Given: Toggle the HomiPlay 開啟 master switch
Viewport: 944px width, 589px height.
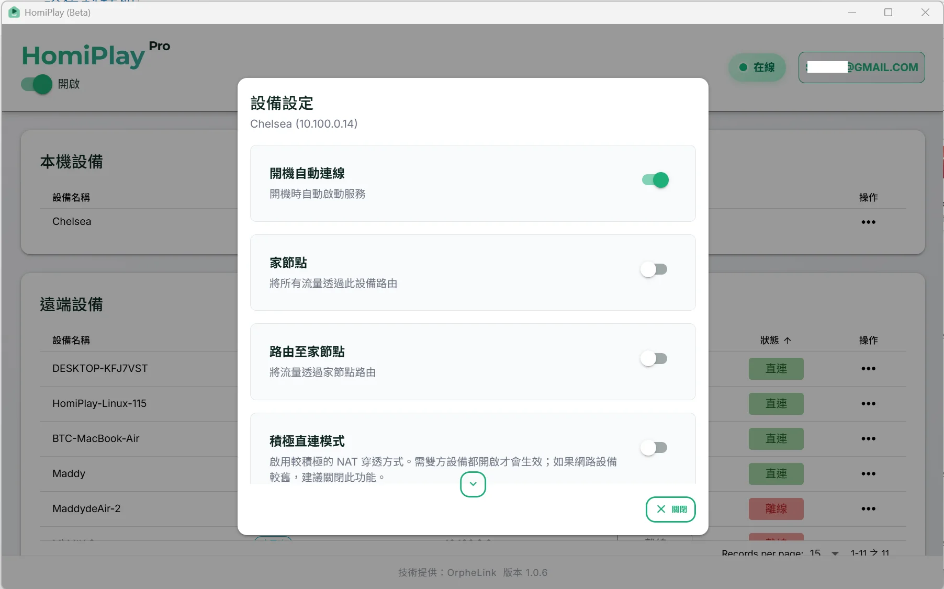Looking at the screenshot, I should [37, 84].
